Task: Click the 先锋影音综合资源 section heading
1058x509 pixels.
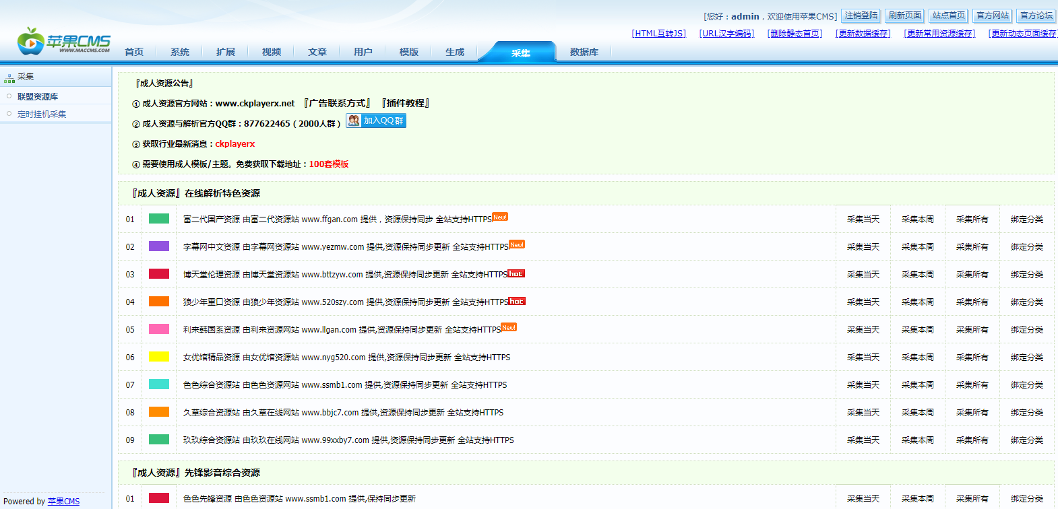Action: (x=196, y=473)
